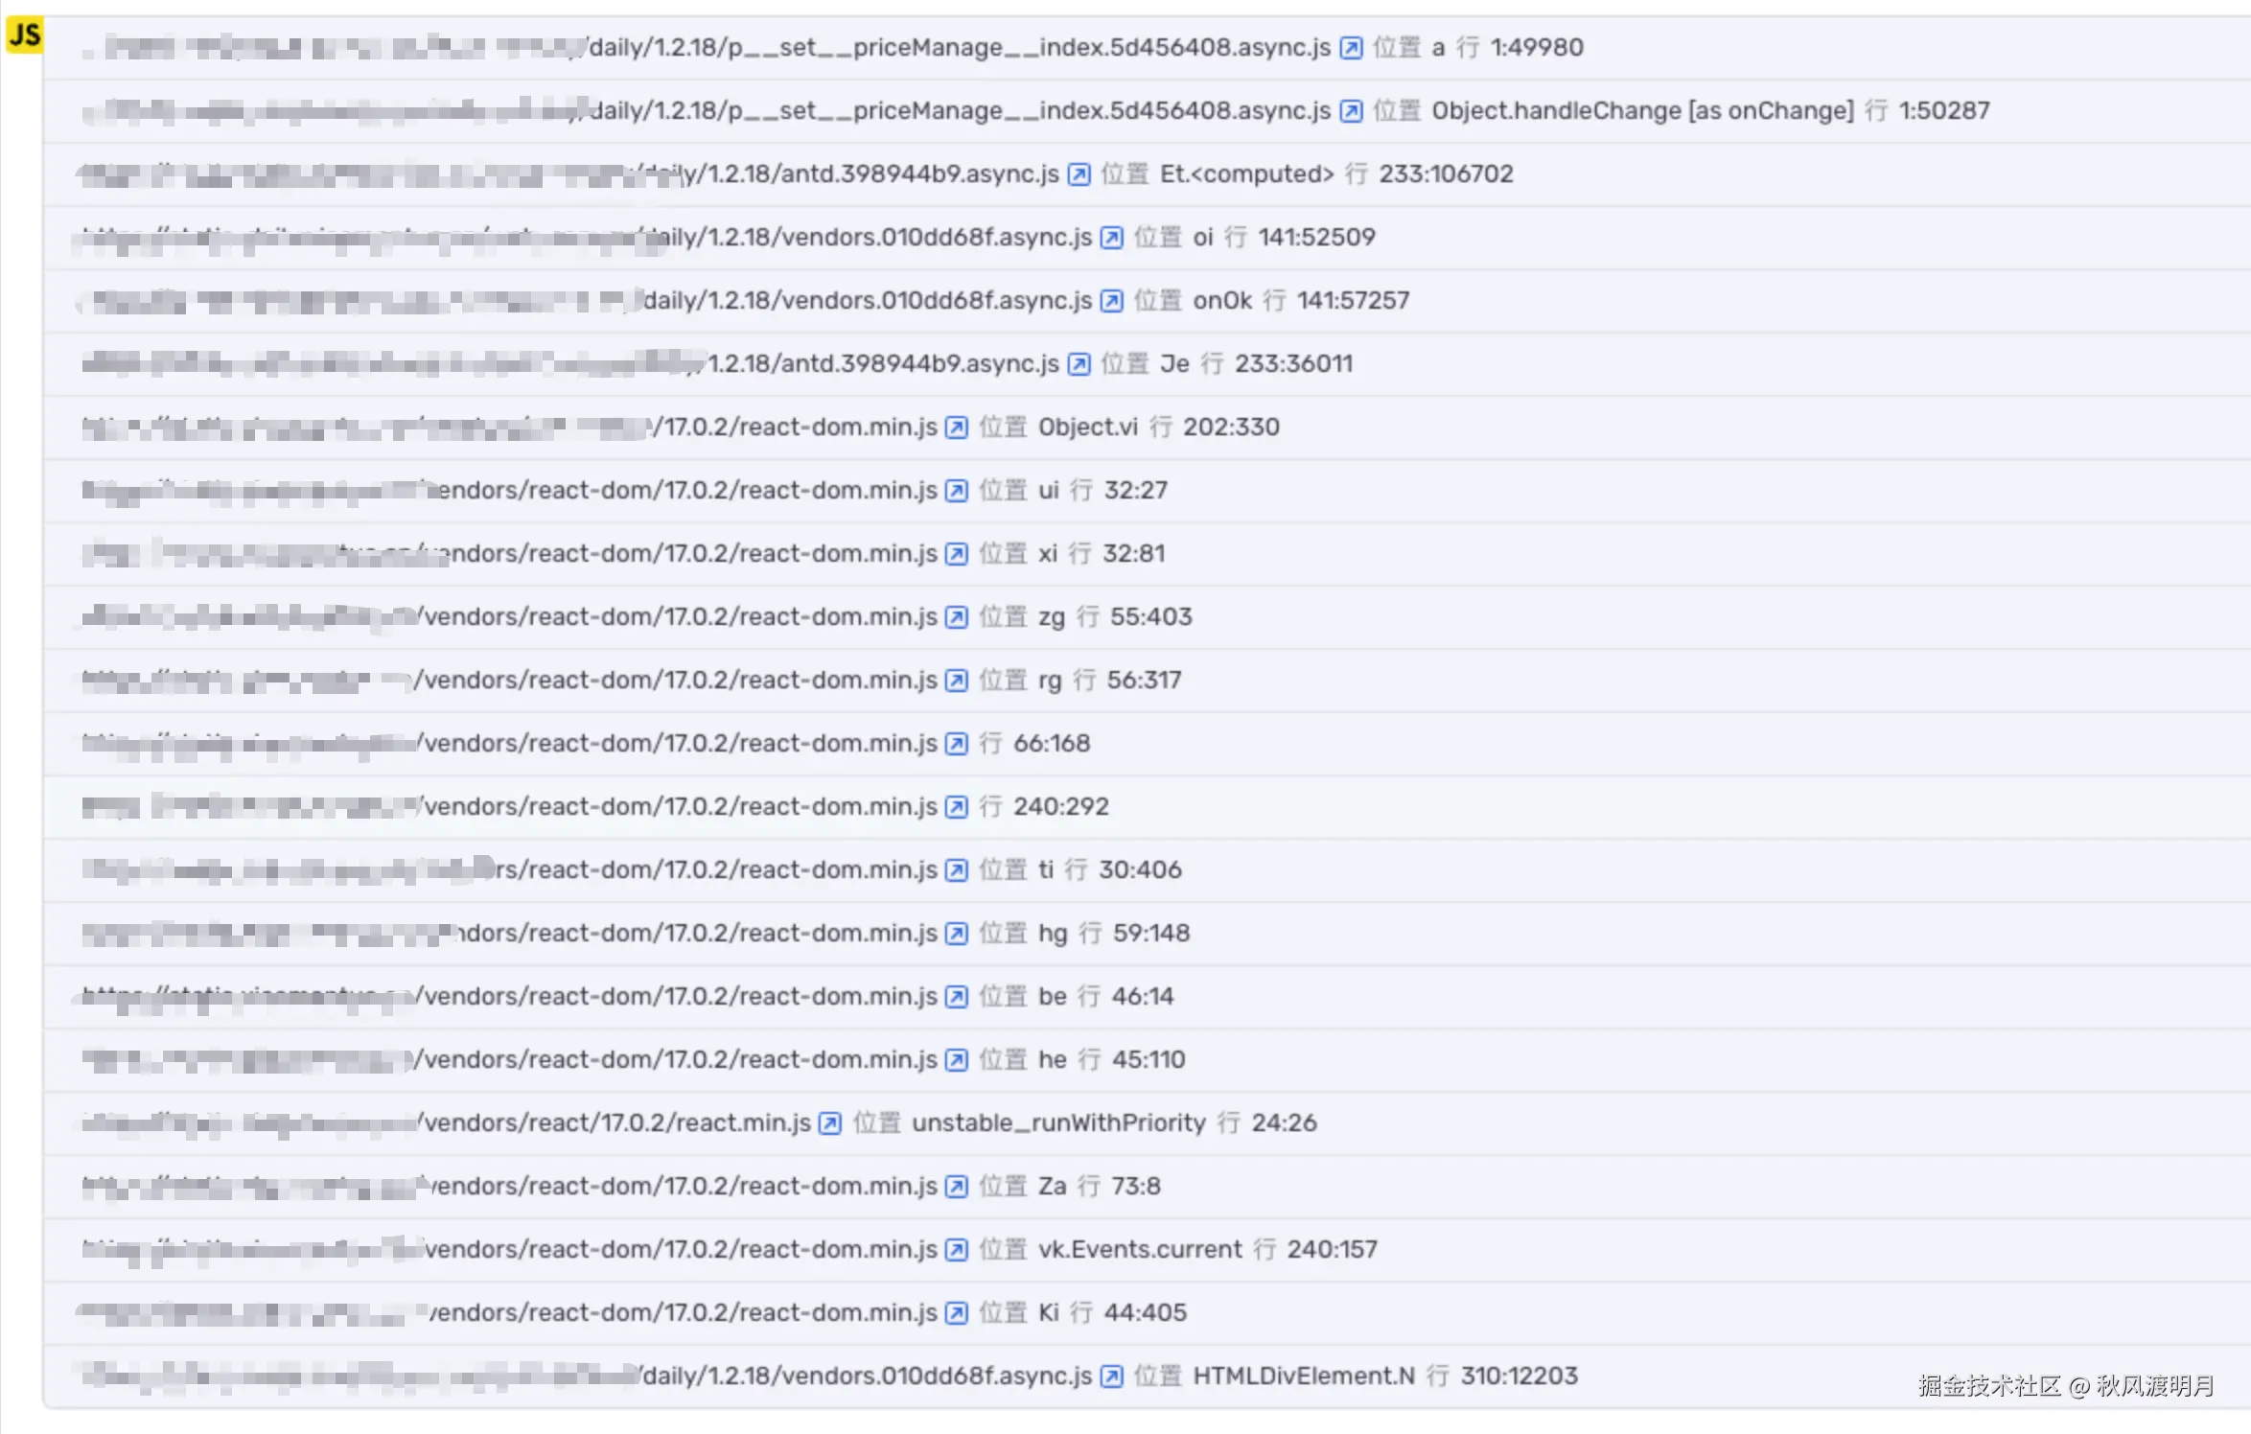Click external link icon on HTMLDivElement.N row
Image resolution: width=2251 pixels, height=1434 pixels.
click(x=1112, y=1376)
